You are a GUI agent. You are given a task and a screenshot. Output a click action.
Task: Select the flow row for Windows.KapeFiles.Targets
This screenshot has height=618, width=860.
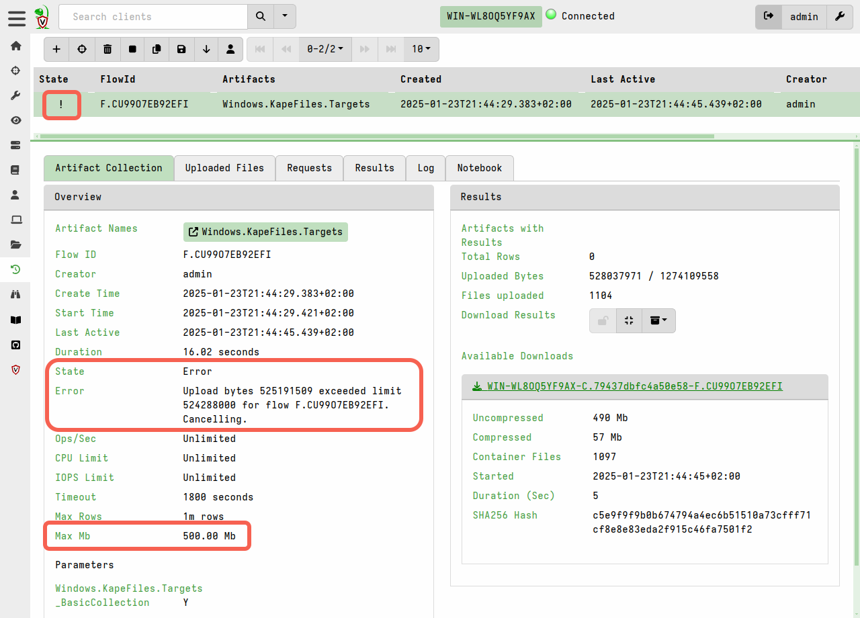click(296, 104)
